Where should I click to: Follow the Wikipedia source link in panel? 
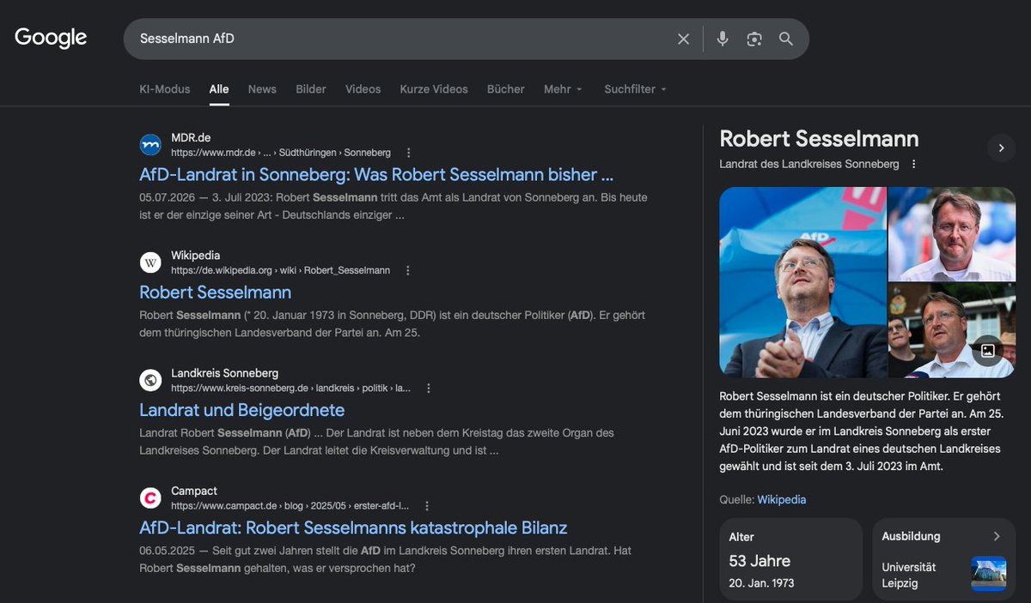pyautogui.click(x=782, y=499)
